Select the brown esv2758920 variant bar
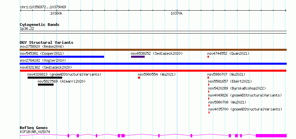The image size is (296, 139). [153, 50]
